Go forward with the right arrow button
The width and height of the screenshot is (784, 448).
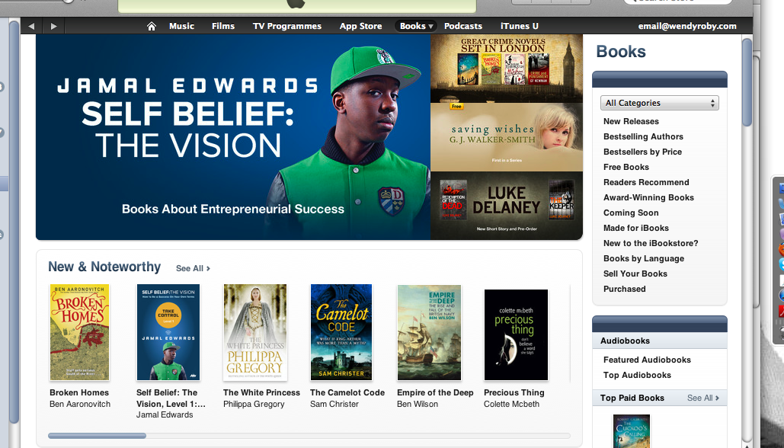(53, 26)
